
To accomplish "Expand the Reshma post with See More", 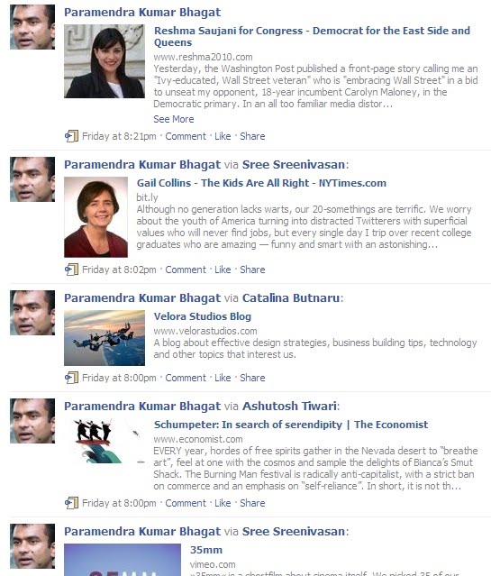I will [x=173, y=119].
